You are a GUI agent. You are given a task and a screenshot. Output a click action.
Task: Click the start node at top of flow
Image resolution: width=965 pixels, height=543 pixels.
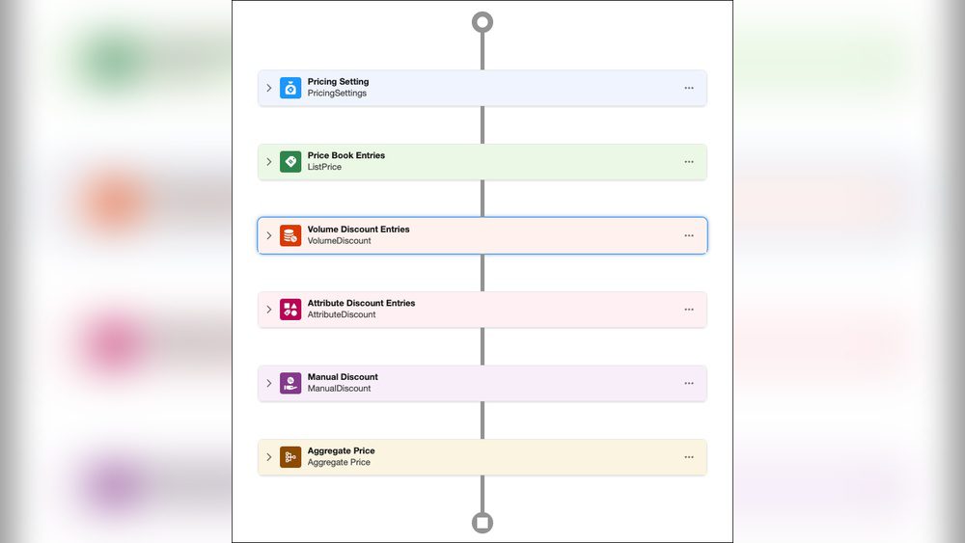[482, 22]
